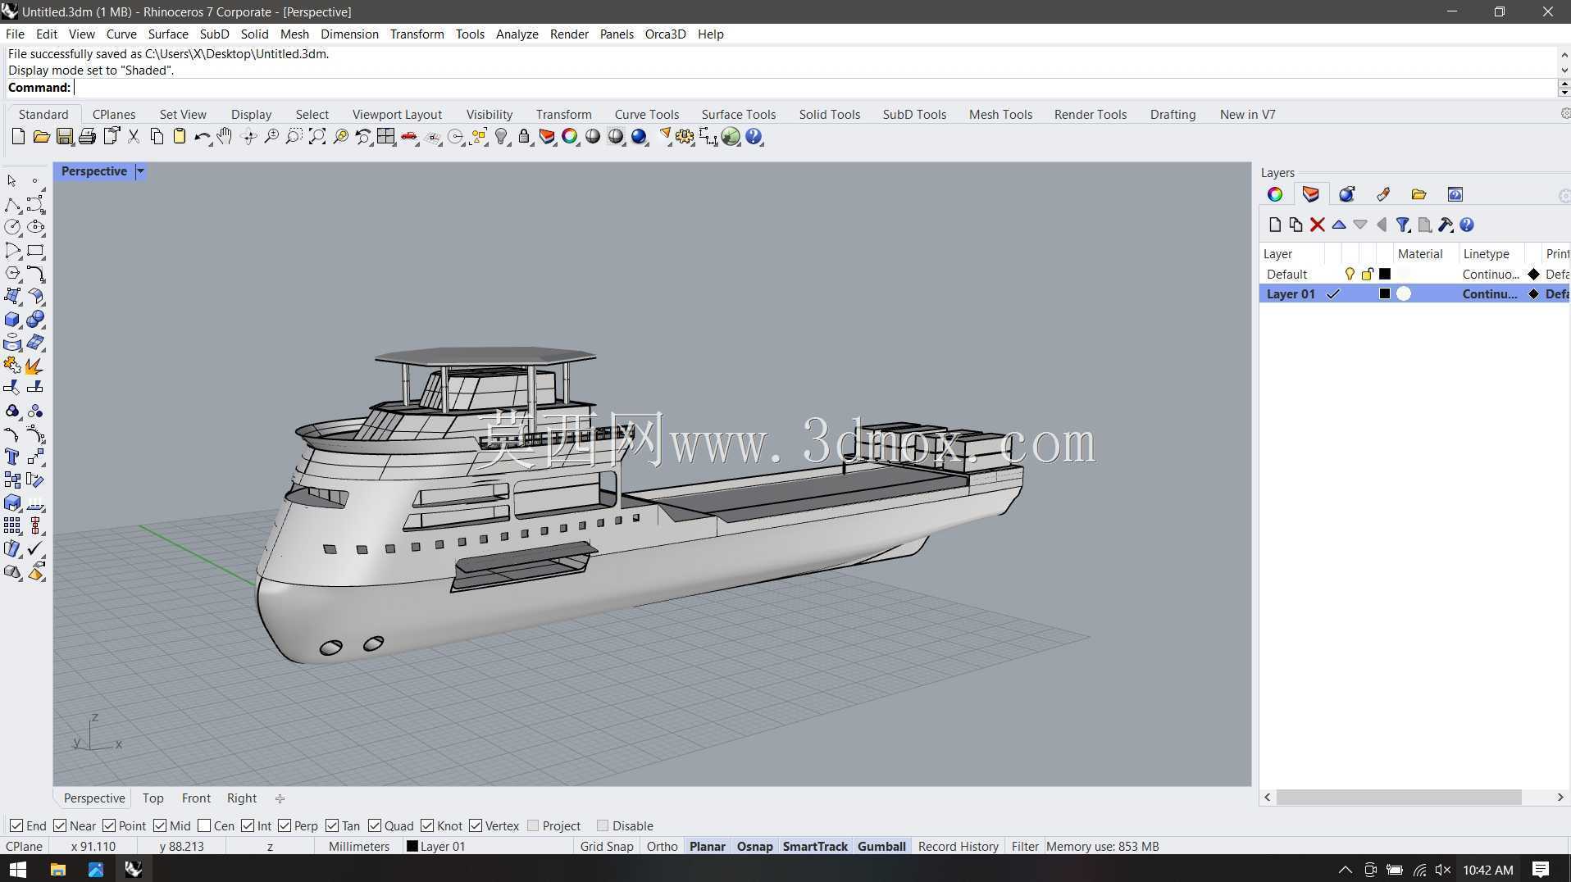Enable the Cen osnap checkbox
The width and height of the screenshot is (1571, 882).
(204, 825)
